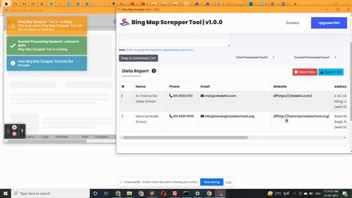Viewport: 352px width, 198px height.
Task: Show hidden system tray icons chevron
Action: coord(294,193)
